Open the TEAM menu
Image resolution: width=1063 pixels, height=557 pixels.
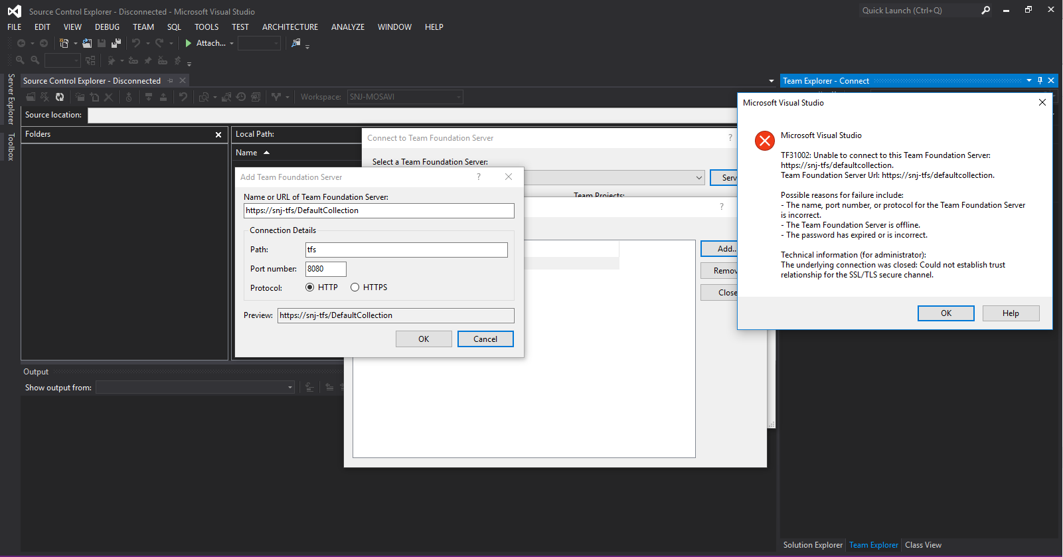coord(143,27)
